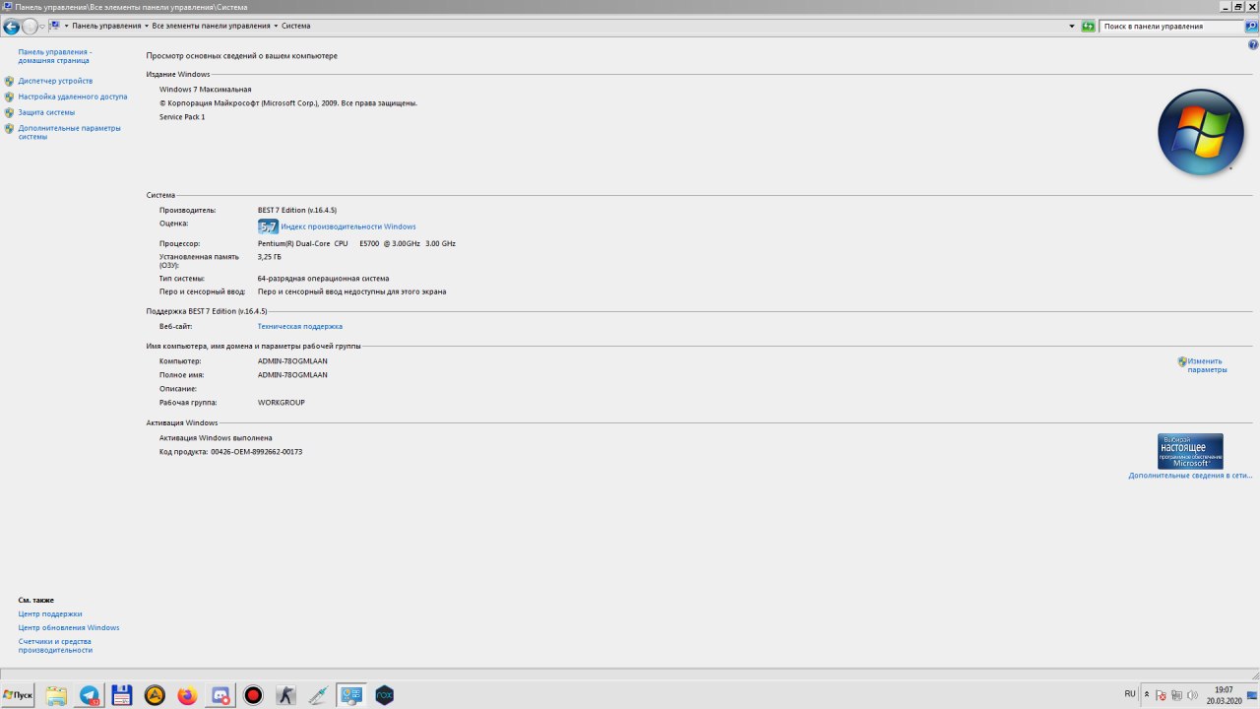Viewport: 1260px width, 709px height.
Task: Click shield icon beside Настройка удаленного доступа
Action: (9, 97)
